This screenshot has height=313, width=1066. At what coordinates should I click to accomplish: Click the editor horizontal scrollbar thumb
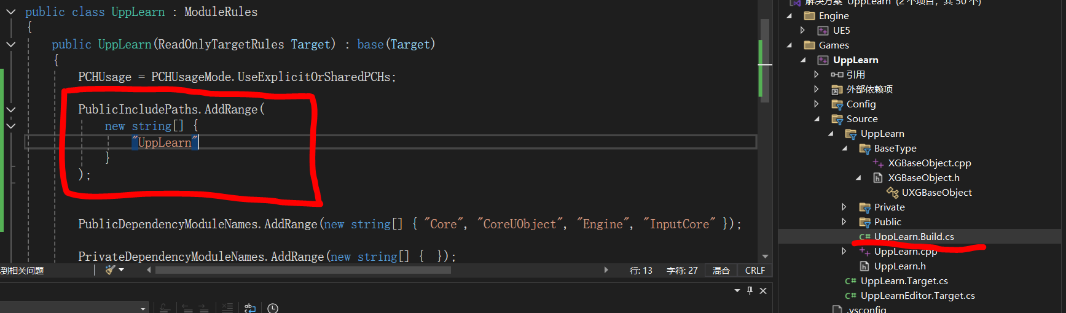click(x=303, y=270)
